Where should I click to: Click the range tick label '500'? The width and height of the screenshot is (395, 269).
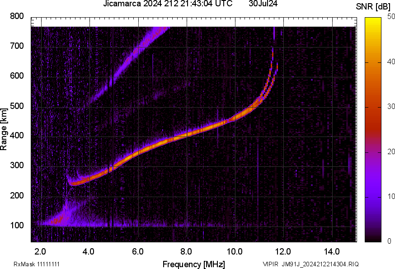click(x=17, y=106)
